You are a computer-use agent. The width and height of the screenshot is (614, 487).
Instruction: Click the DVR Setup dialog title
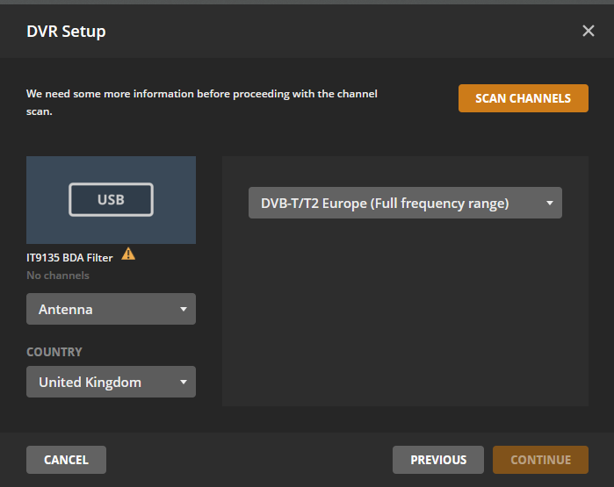pyautogui.click(x=66, y=32)
